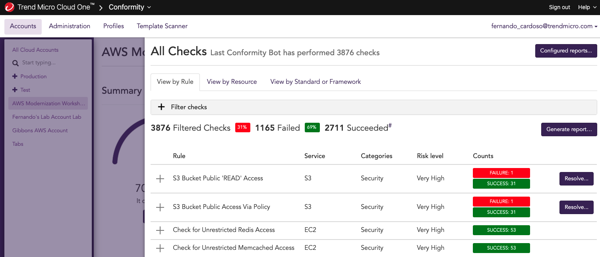The height and width of the screenshot is (257, 600).
Task: Click the Rule column header
Action: [179, 156]
